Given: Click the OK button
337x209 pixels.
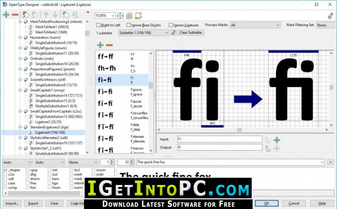Looking at the screenshot, I should [266, 203].
